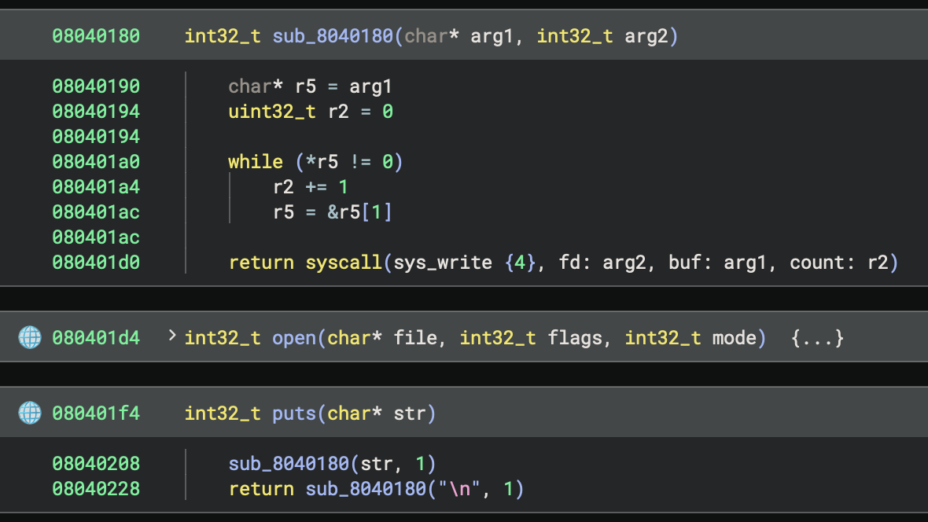Select the str parameter in the puts header
Image resolution: width=928 pixels, height=522 pixels.
point(409,413)
